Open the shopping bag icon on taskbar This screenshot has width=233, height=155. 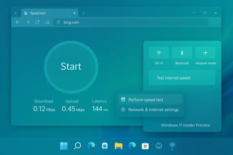(105, 146)
